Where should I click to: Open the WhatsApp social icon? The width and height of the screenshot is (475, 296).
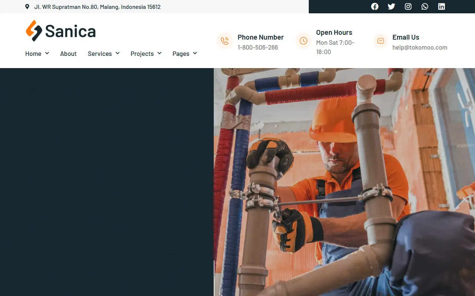[x=425, y=6]
